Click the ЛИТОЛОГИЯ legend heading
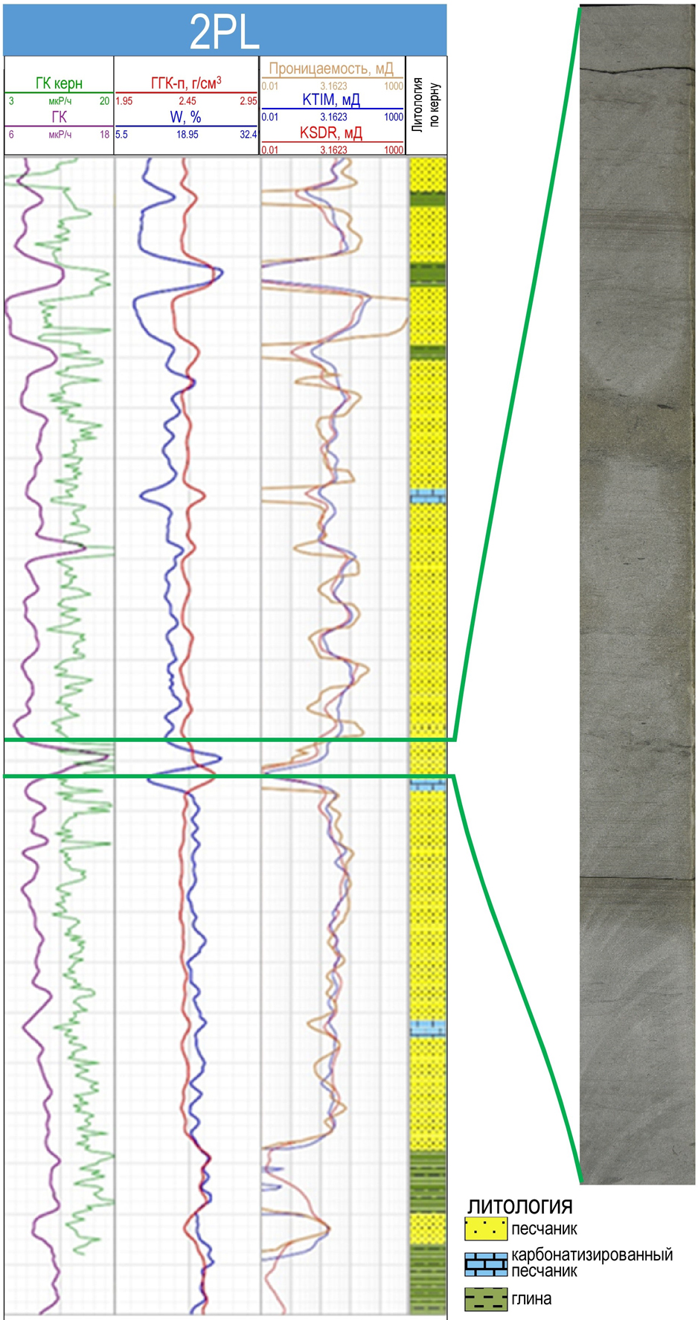 point(519,1207)
